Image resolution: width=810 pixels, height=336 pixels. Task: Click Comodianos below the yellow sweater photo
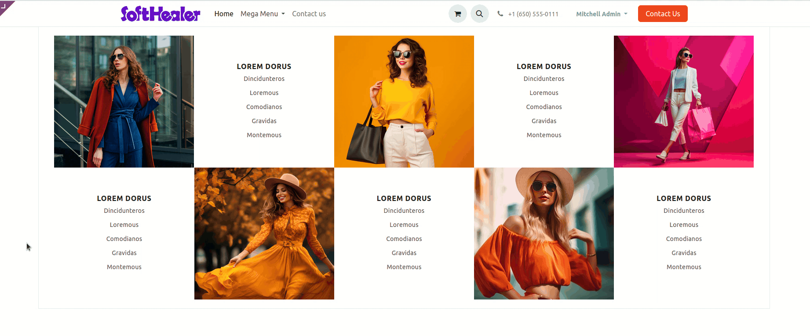404,239
